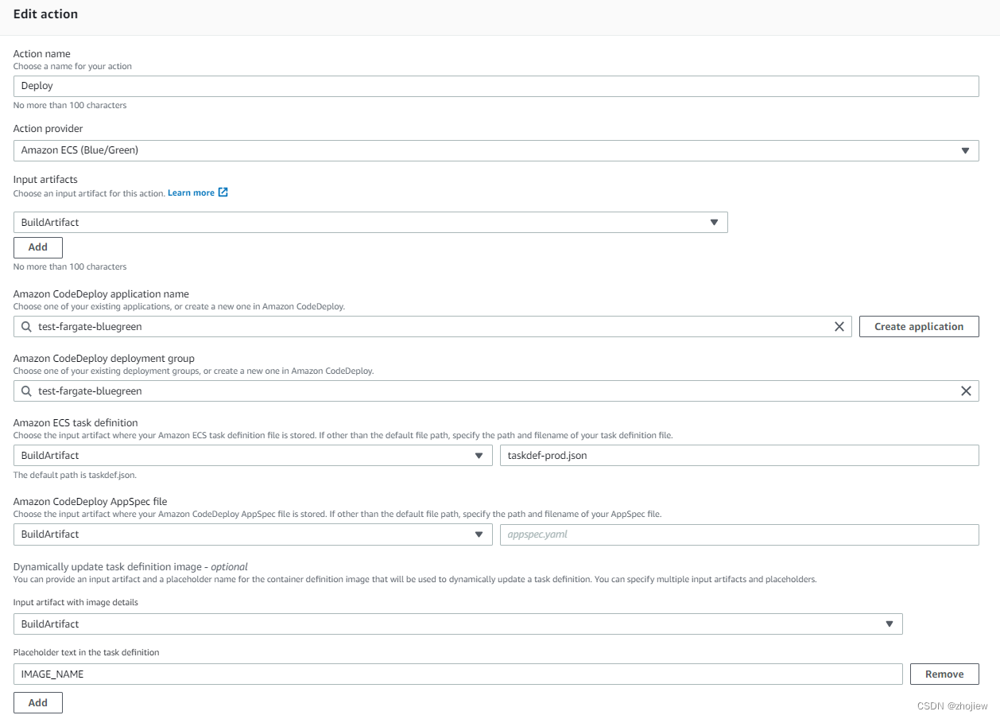Click Add button below placeholder text field
This screenshot has width=1000, height=719.
[38, 703]
